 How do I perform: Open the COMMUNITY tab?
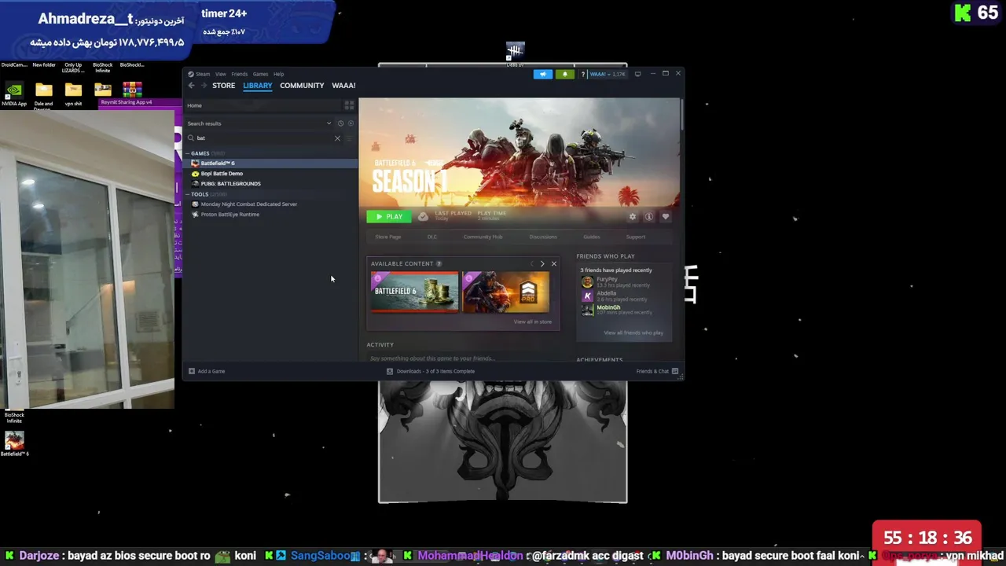tap(302, 86)
